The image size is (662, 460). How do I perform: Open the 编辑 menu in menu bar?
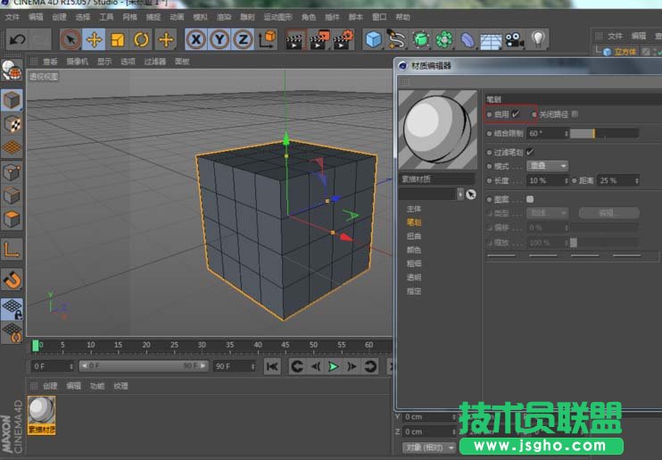(36, 17)
